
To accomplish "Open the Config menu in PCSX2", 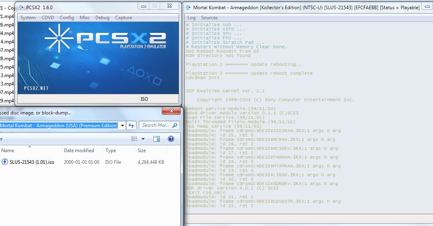I will [66, 18].
